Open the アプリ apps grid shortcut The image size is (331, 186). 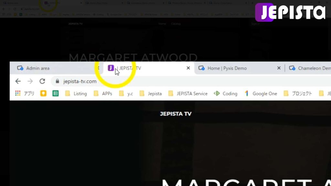(x=25, y=93)
